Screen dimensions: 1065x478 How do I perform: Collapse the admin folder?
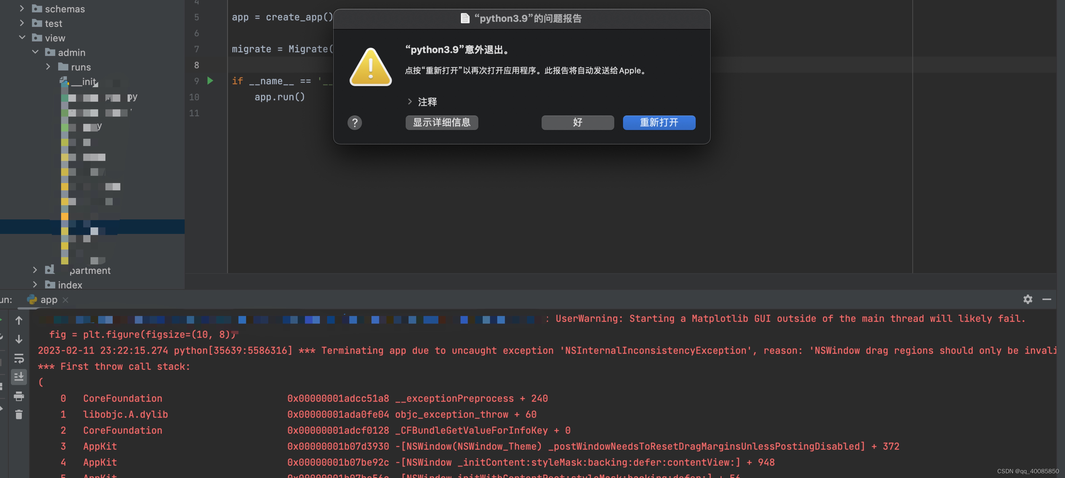(x=35, y=52)
